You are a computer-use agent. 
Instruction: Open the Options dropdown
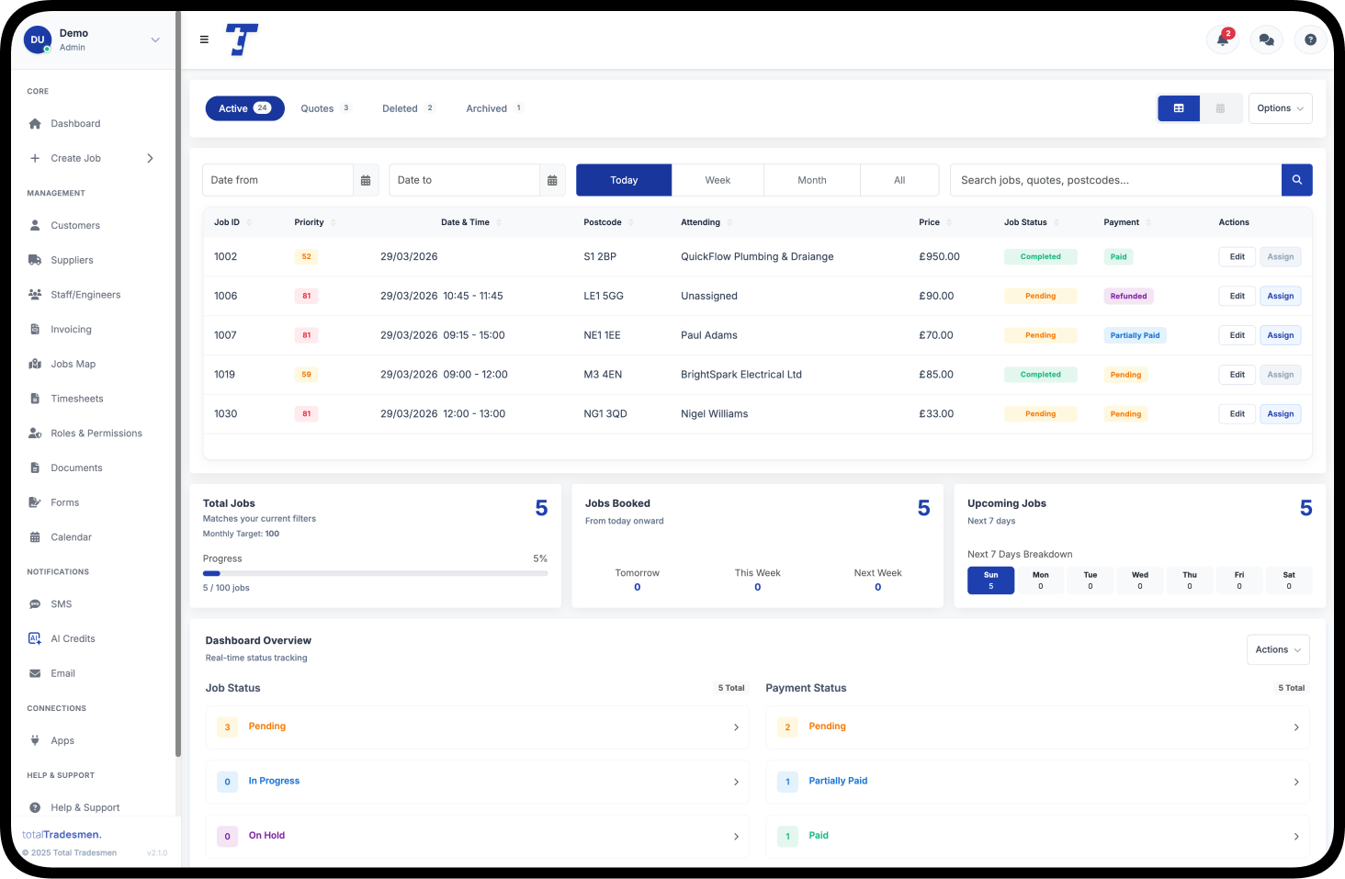pos(1280,108)
